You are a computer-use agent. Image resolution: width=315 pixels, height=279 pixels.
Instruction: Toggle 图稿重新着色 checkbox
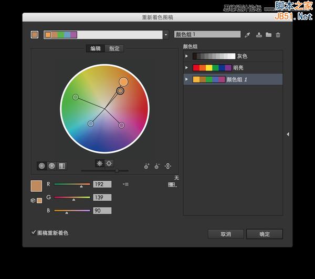[x=34, y=233]
